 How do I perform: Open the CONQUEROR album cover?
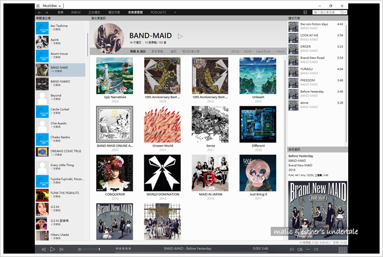click(115, 173)
